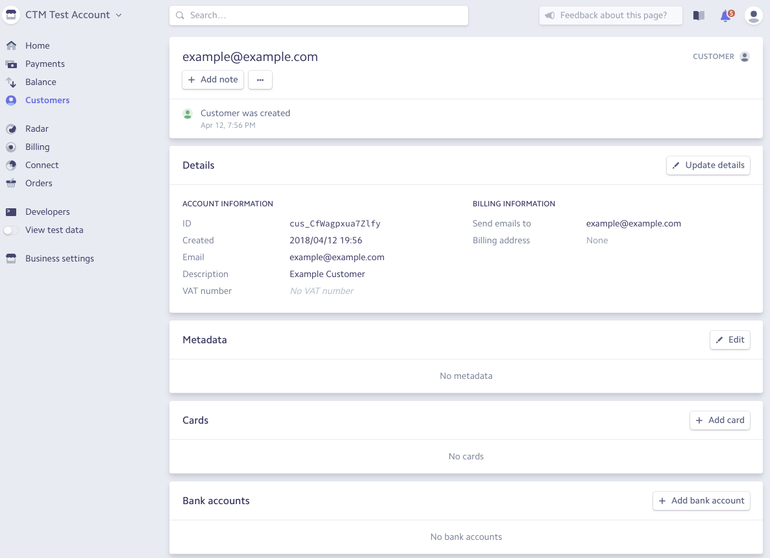Focus the Search input field
Image resolution: width=770 pixels, height=558 pixels.
(318, 16)
